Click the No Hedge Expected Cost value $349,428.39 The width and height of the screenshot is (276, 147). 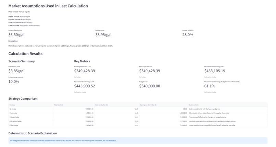[x=85, y=71]
